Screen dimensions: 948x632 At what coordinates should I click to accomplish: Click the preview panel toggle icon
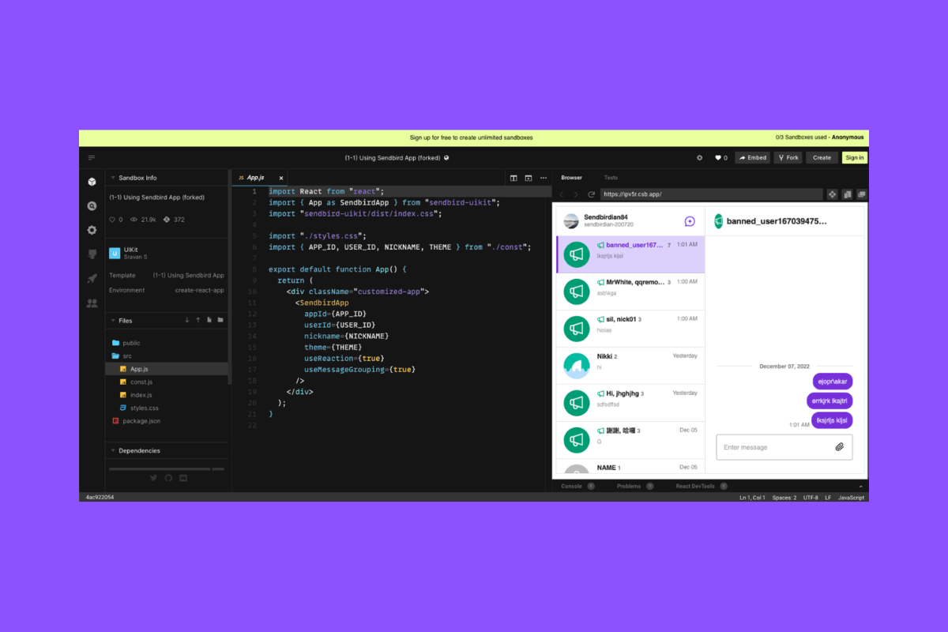[529, 178]
